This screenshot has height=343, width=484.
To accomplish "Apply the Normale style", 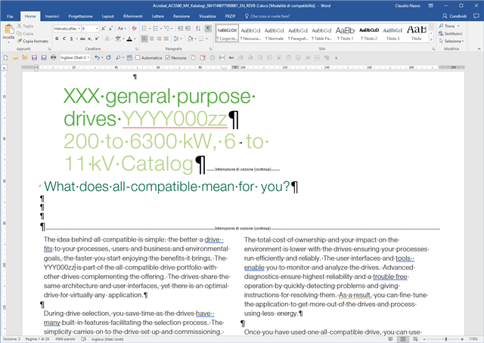I will click(275, 33).
